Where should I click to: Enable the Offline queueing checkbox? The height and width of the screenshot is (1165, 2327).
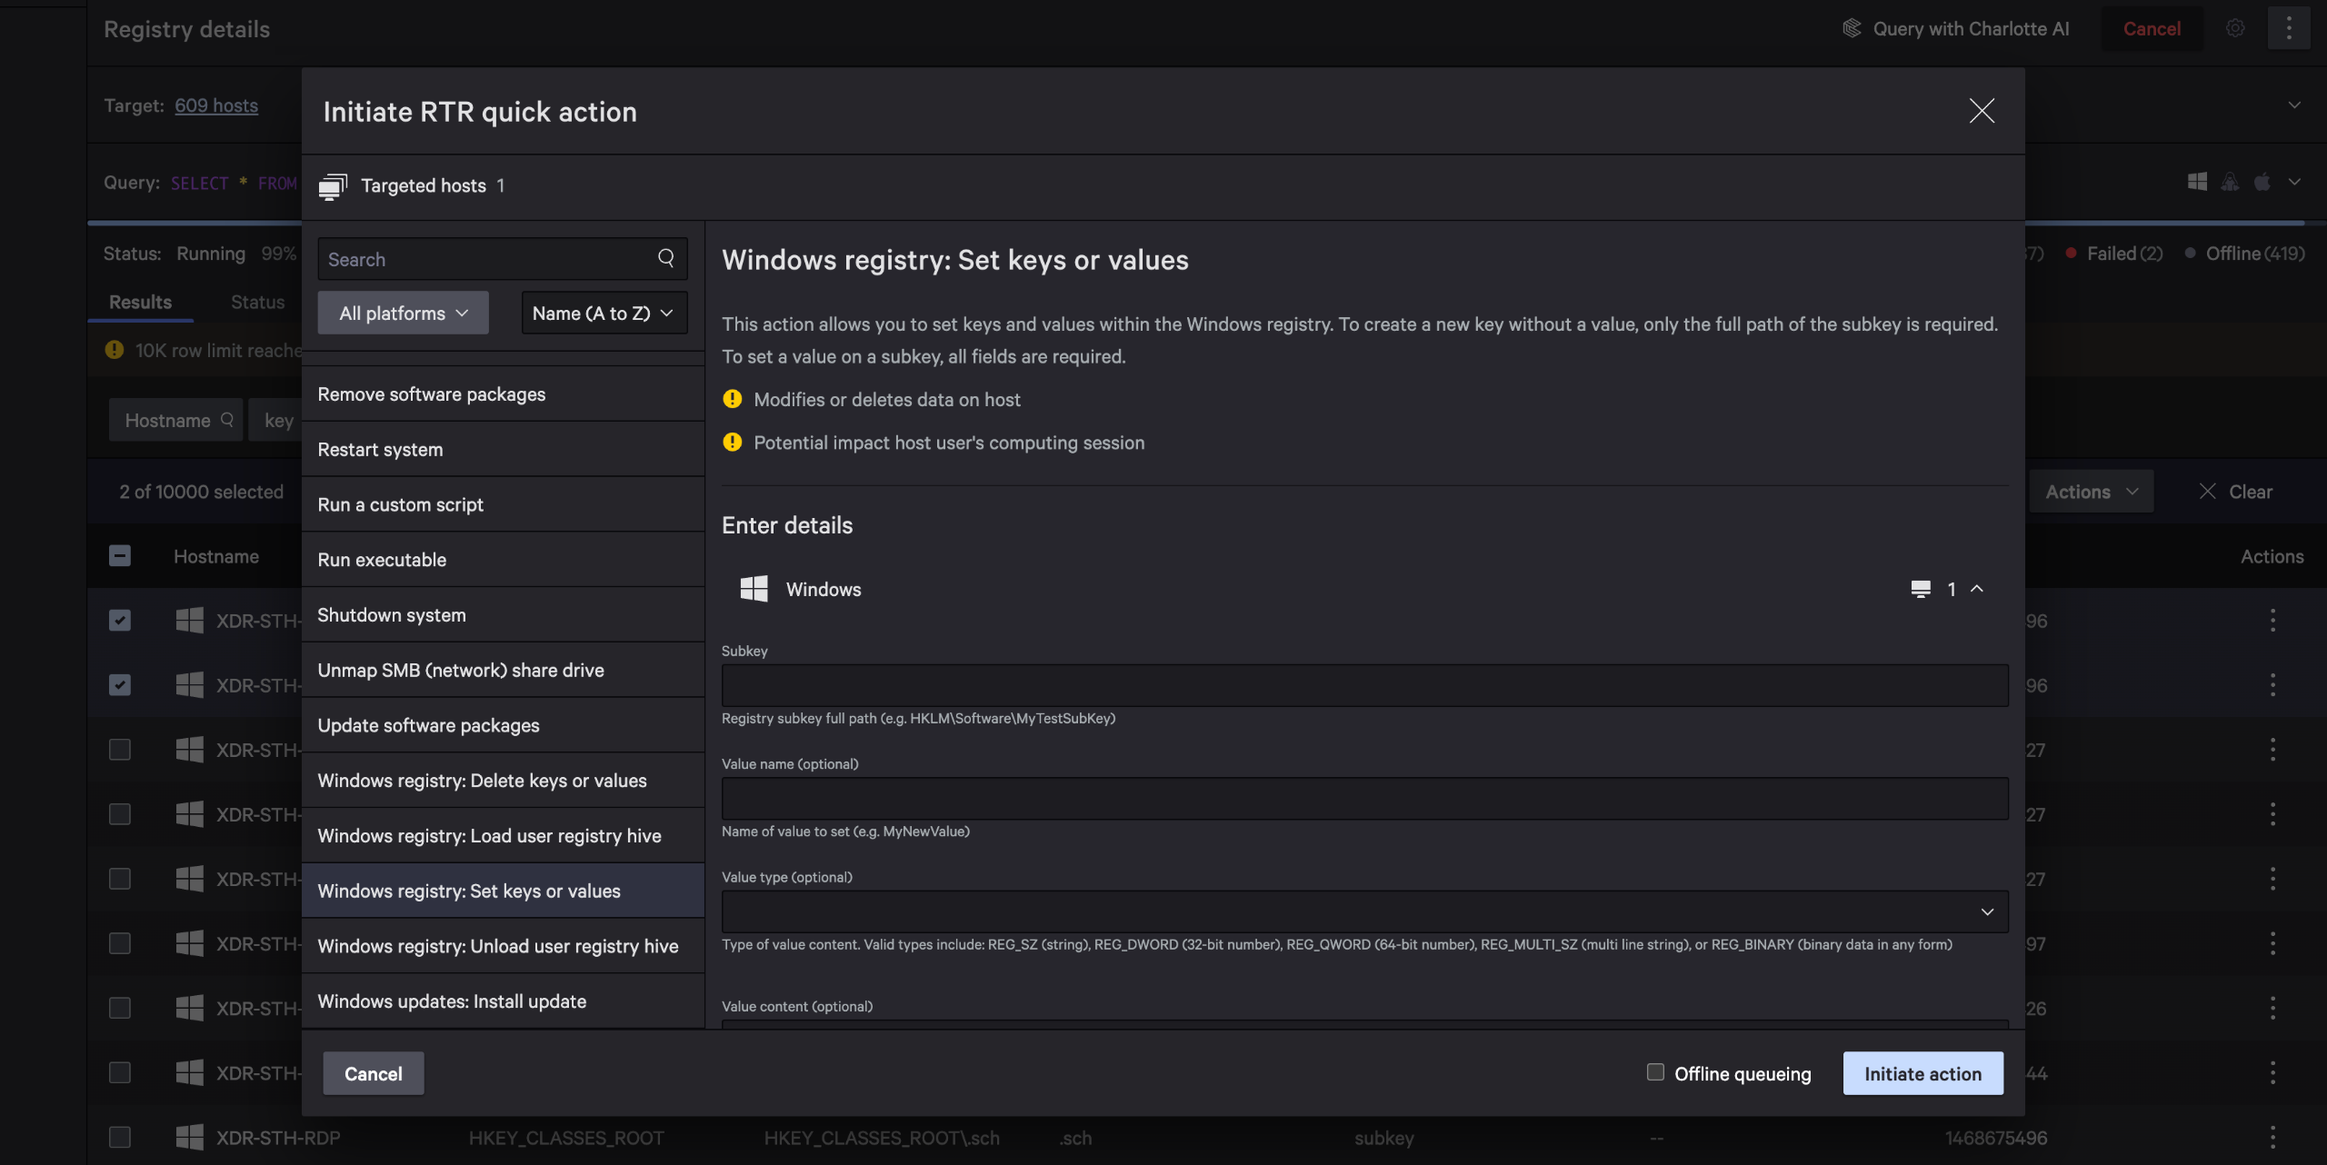click(1655, 1072)
